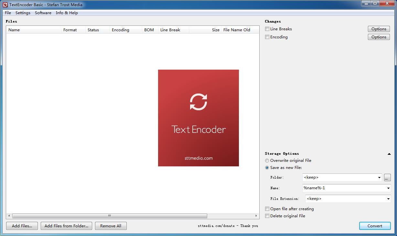Enable the Line Breaks checkbox

coord(267,29)
